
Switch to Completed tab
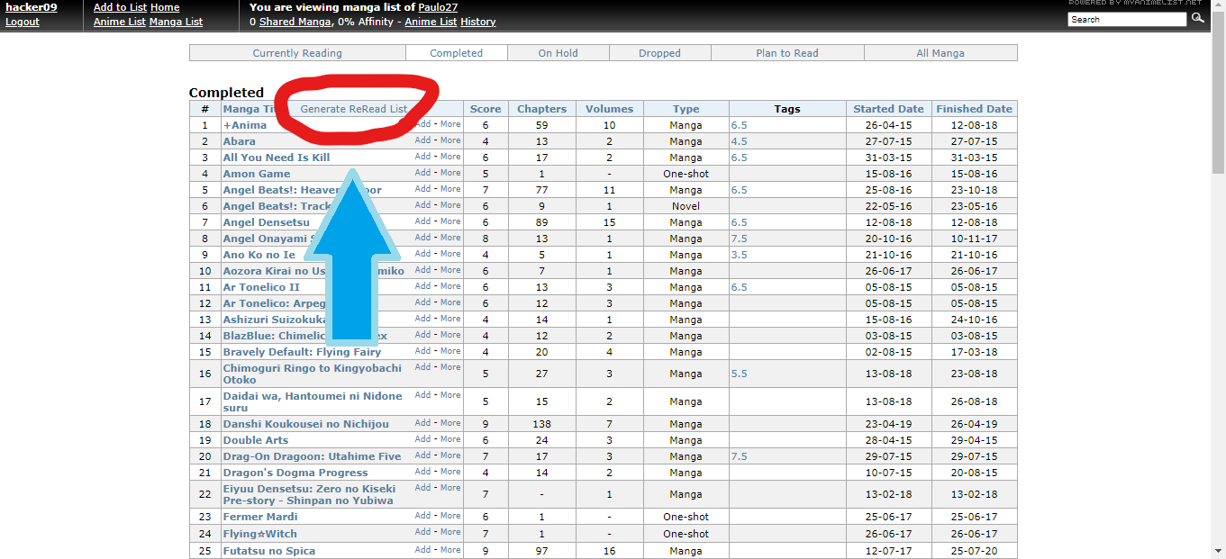pos(457,53)
